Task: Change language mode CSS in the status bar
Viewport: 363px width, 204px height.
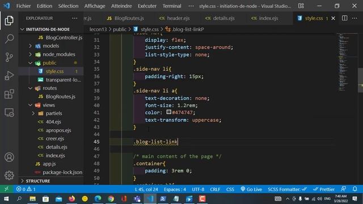Action: (x=230, y=189)
